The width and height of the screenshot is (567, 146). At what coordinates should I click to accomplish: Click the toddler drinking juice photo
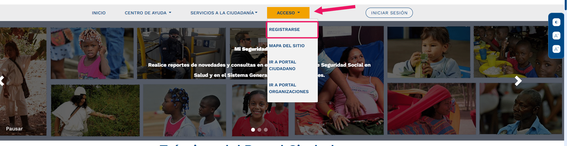[429, 52]
